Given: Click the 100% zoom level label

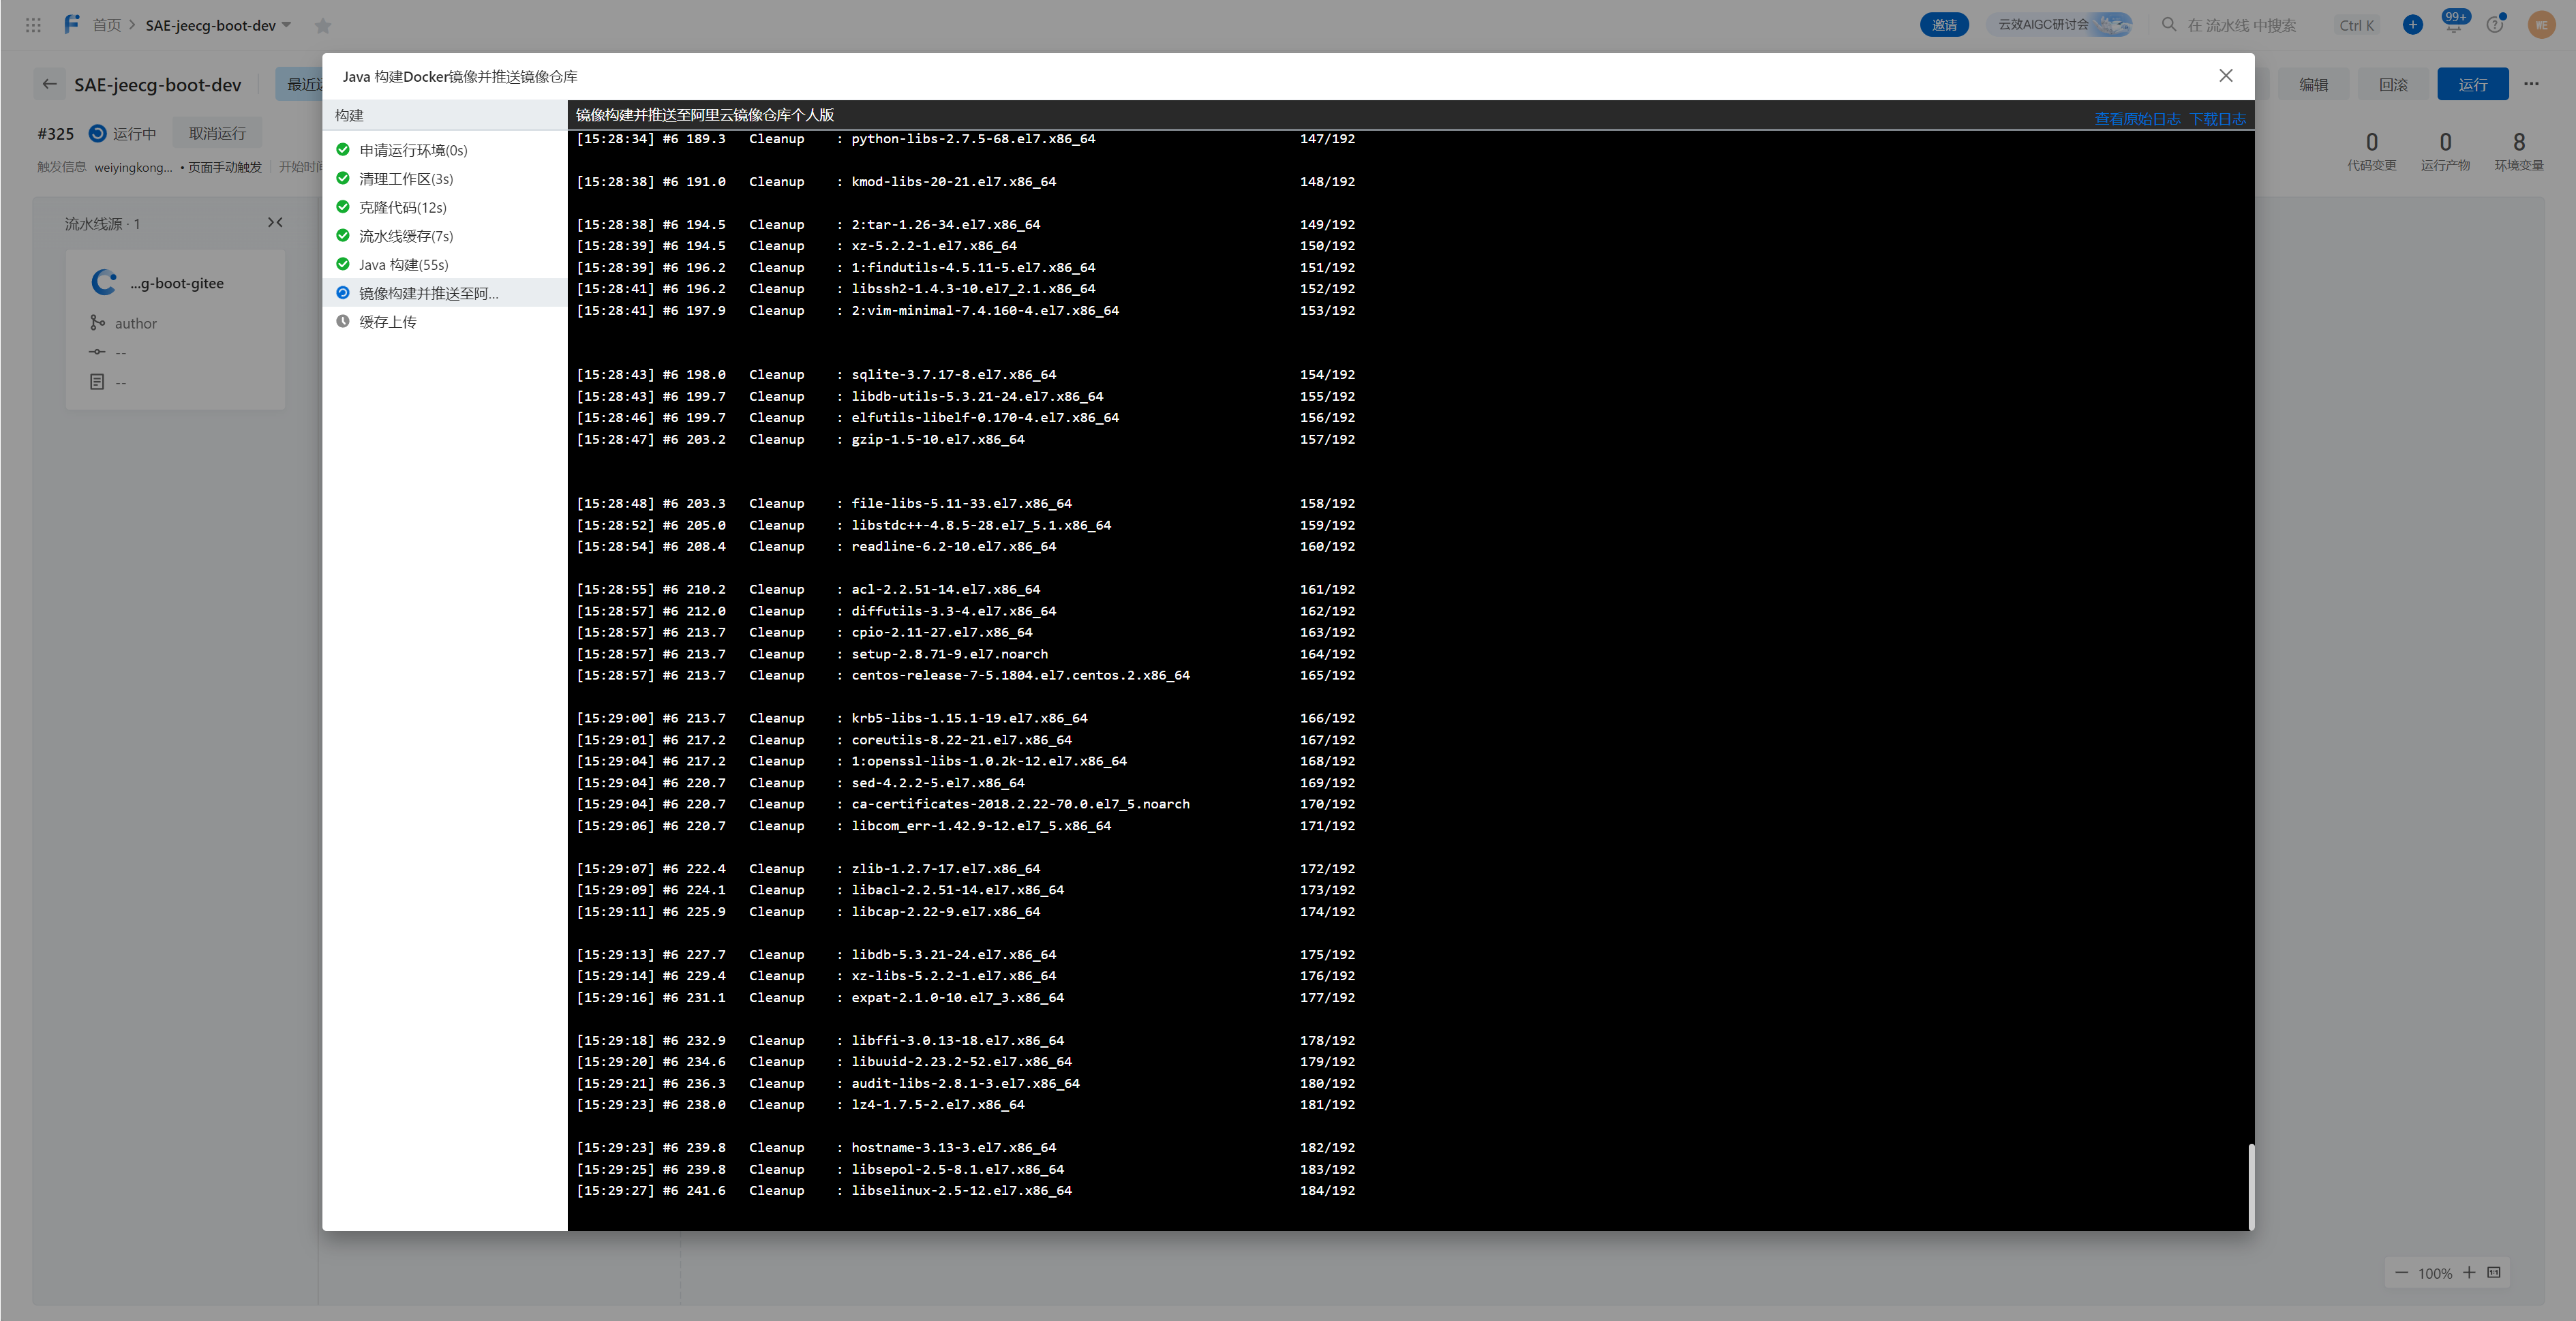Looking at the screenshot, I should (x=2435, y=1273).
